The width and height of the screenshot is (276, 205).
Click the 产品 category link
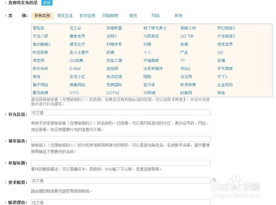pyautogui.click(x=184, y=52)
